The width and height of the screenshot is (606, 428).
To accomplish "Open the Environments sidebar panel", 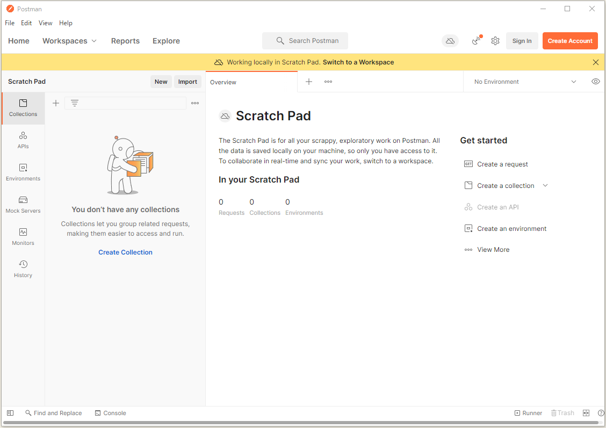I will [23, 172].
